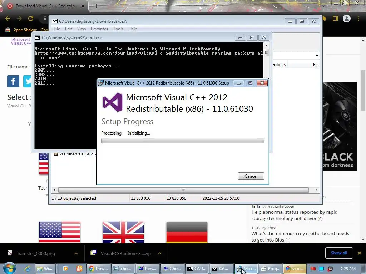Select the German flag download server
This screenshot has width=366, height=274.
[x=187, y=232]
